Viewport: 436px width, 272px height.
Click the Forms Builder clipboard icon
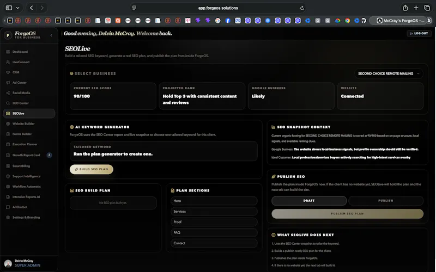(x=8, y=134)
